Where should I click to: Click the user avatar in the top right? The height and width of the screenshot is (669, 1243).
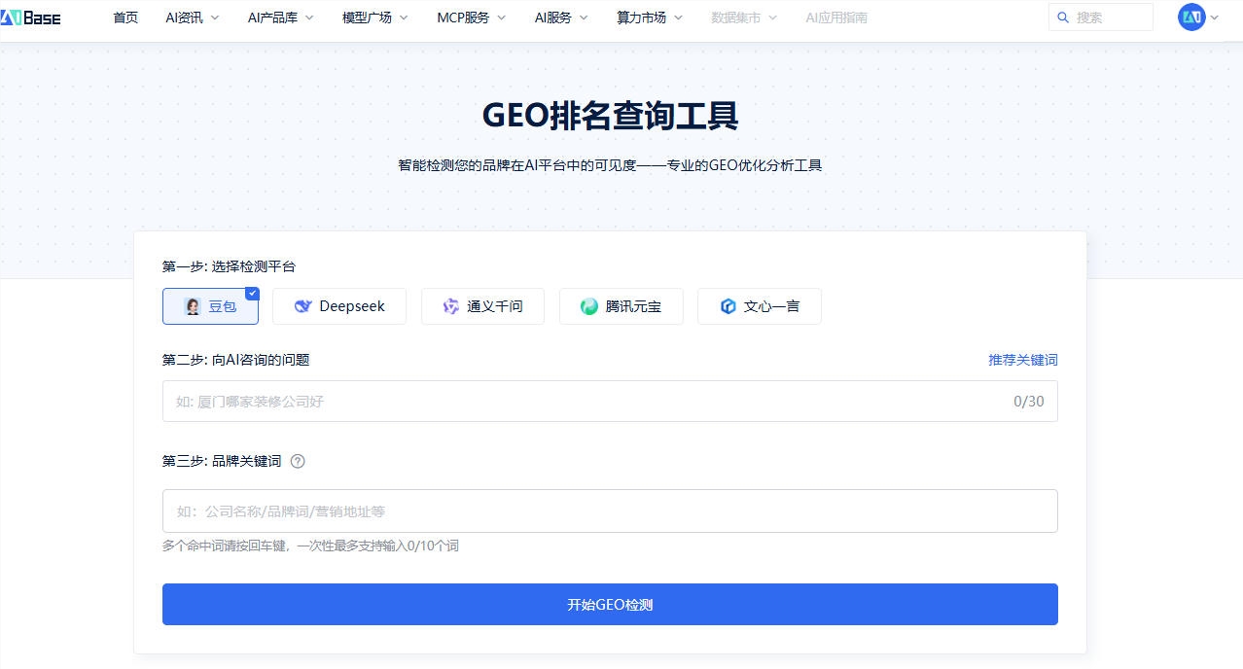1190,17
